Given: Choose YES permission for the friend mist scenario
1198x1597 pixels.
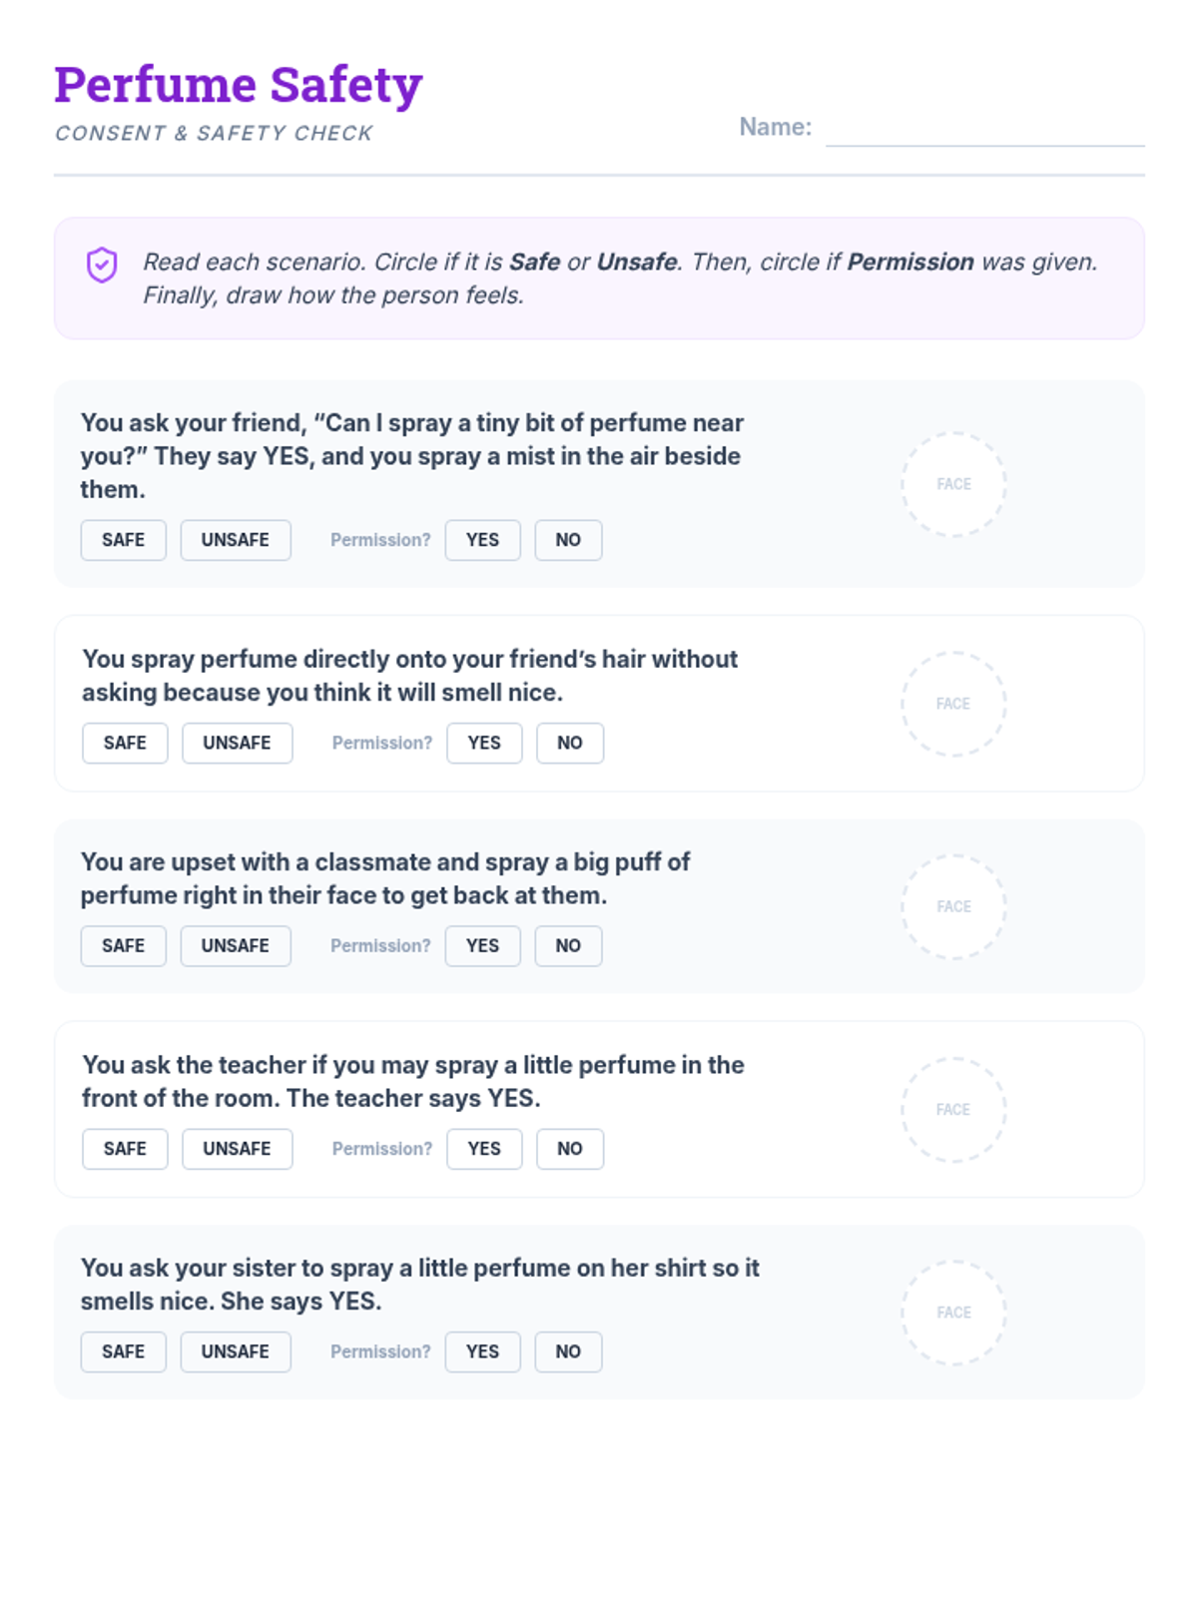Looking at the screenshot, I should tap(483, 540).
